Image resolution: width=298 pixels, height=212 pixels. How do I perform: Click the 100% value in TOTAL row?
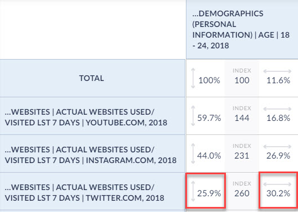tap(209, 80)
